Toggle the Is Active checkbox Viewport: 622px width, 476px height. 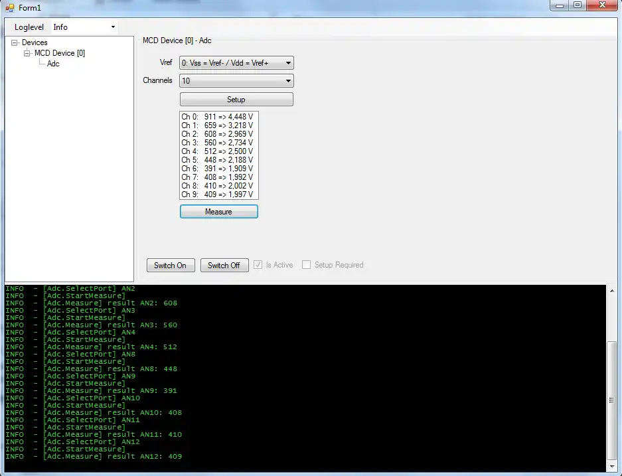[258, 265]
